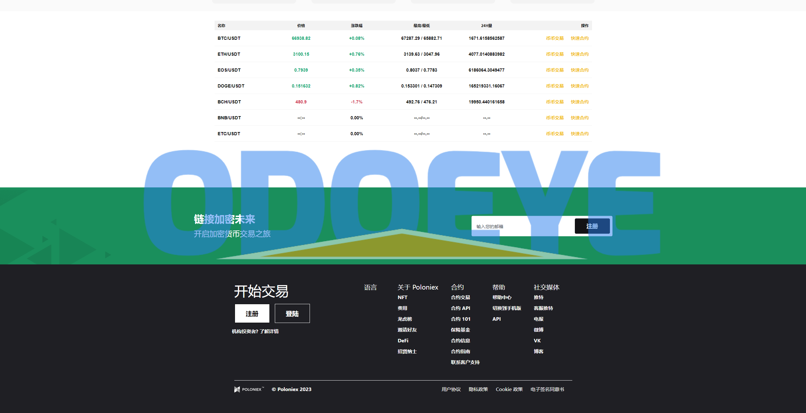Open the 帮助中心 footer link
Image resolution: width=806 pixels, height=413 pixels.
[x=502, y=297]
